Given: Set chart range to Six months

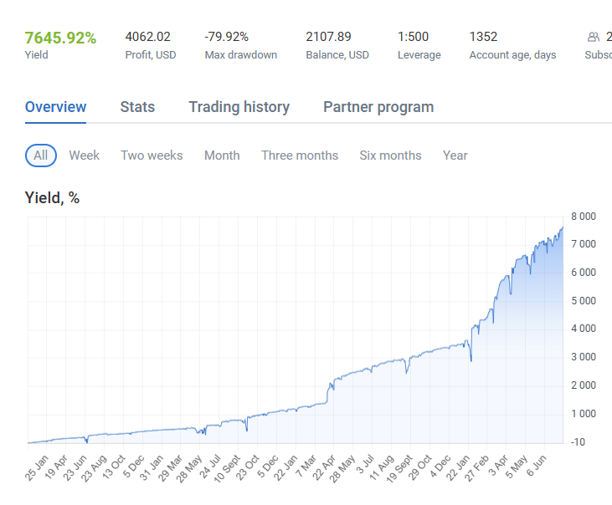Looking at the screenshot, I should [390, 156].
